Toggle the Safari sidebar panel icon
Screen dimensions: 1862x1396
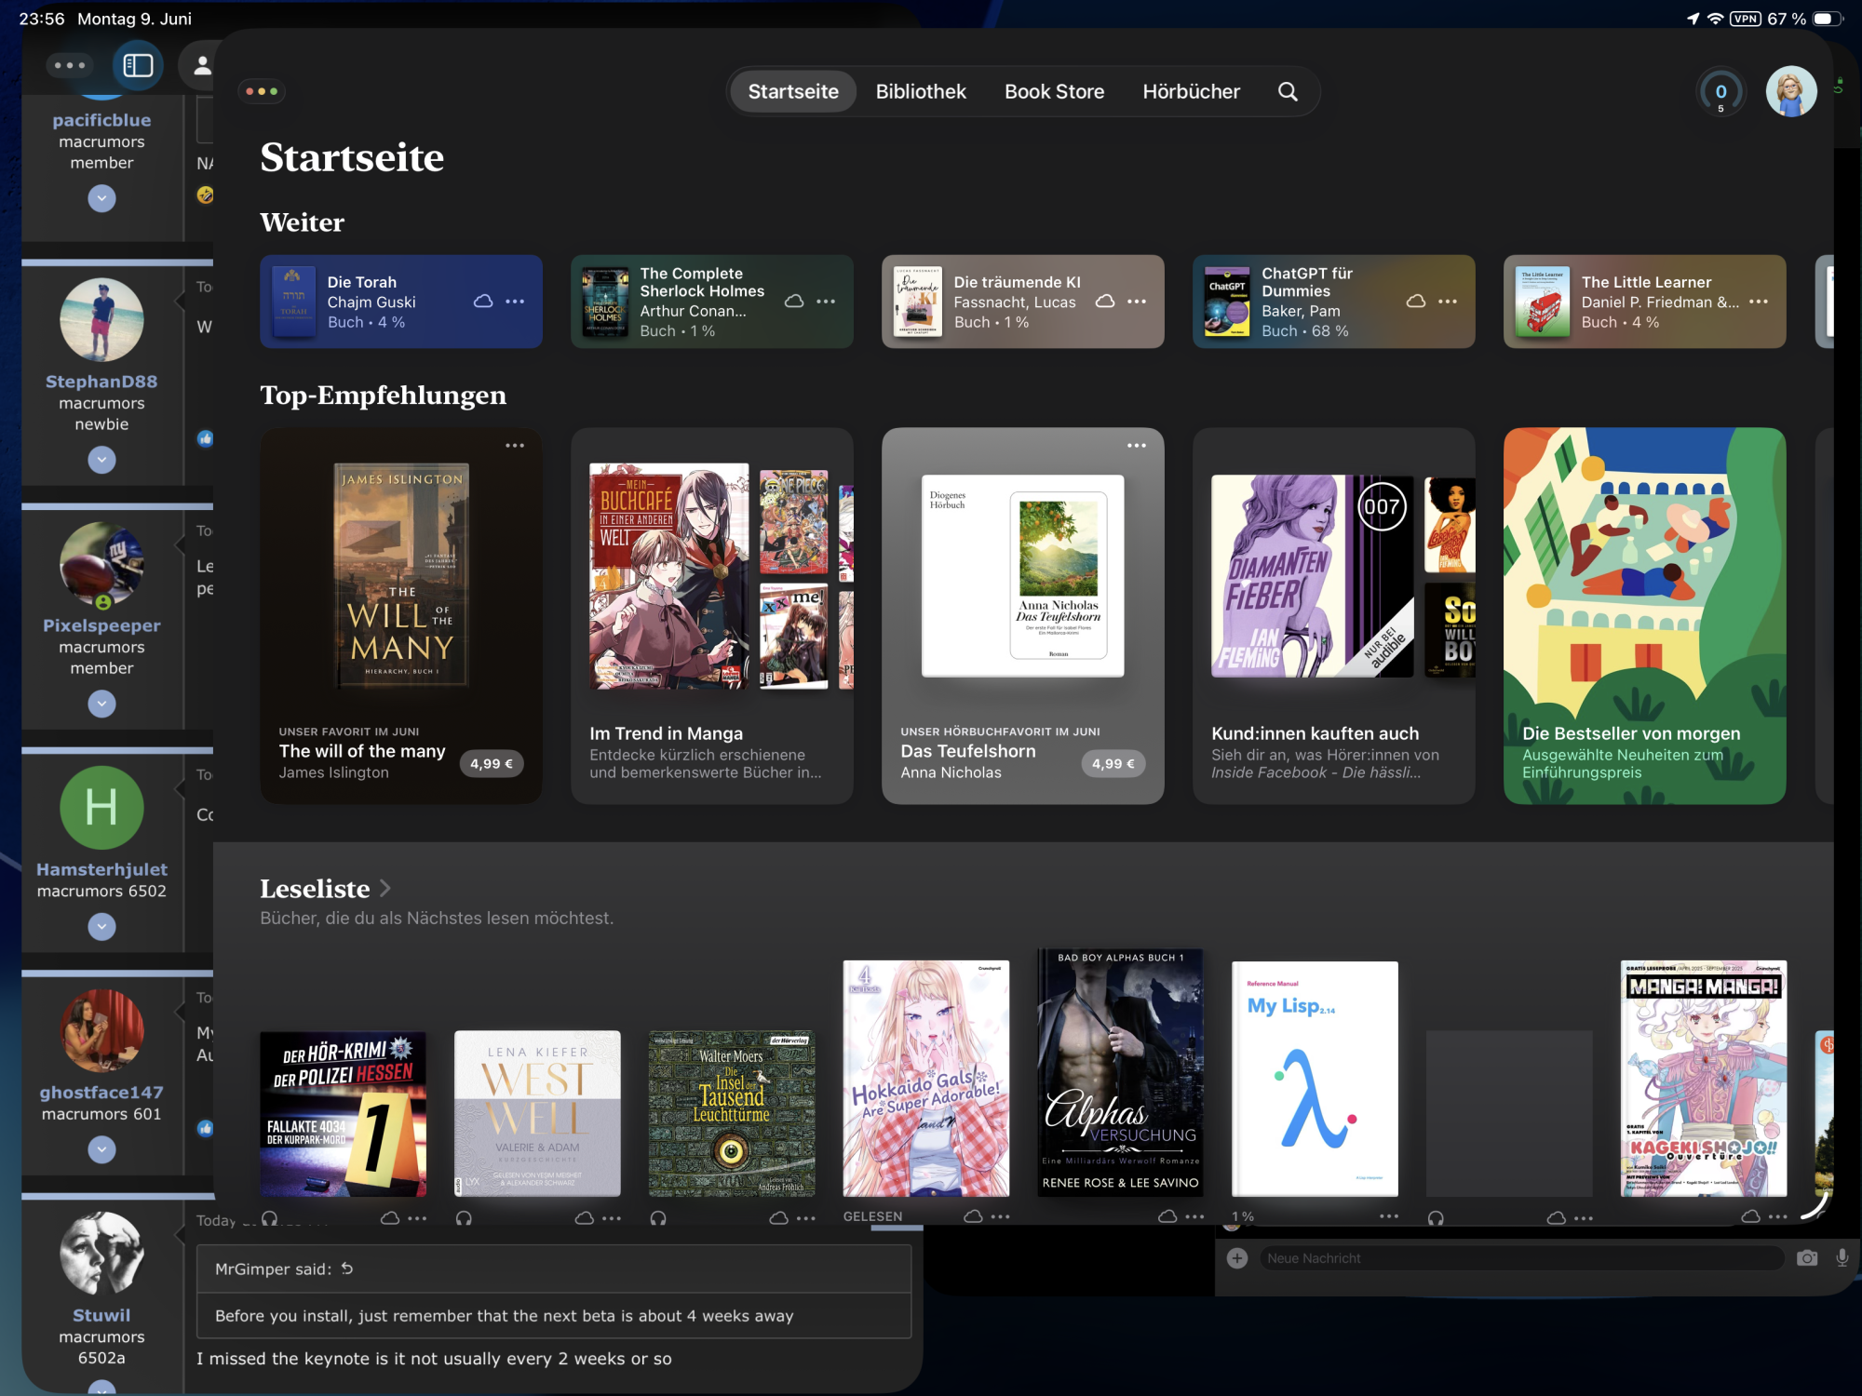pos(138,65)
